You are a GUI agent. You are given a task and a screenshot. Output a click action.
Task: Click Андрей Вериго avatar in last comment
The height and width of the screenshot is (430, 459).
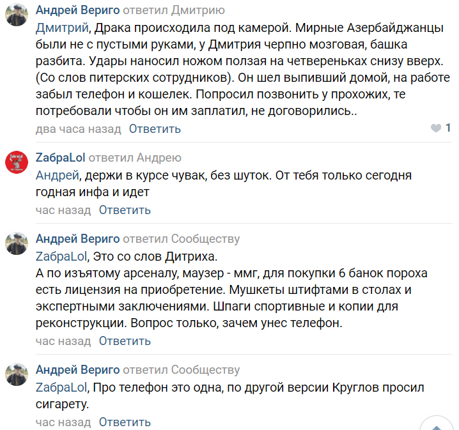pyautogui.click(x=17, y=374)
